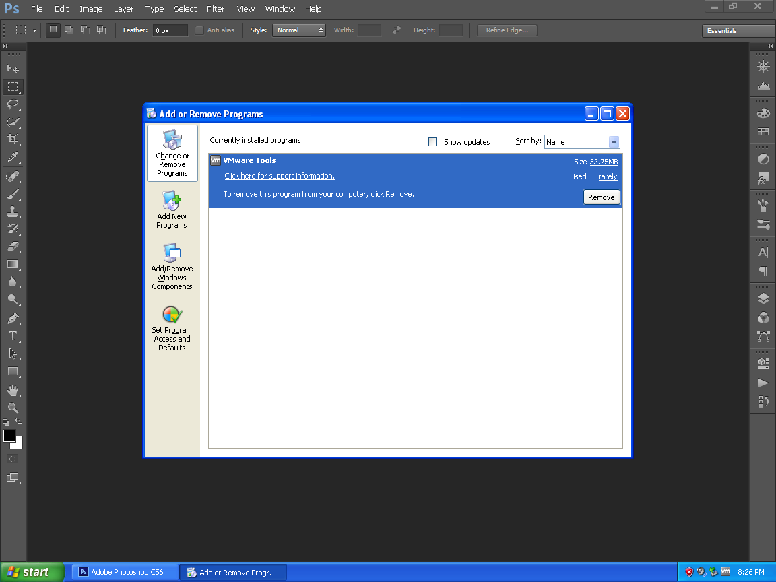Click the Windows start button

pos(32,572)
